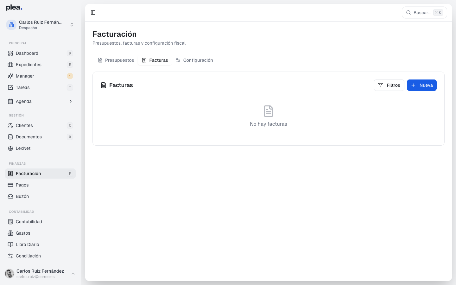Click the Buscar search field

pos(424,13)
